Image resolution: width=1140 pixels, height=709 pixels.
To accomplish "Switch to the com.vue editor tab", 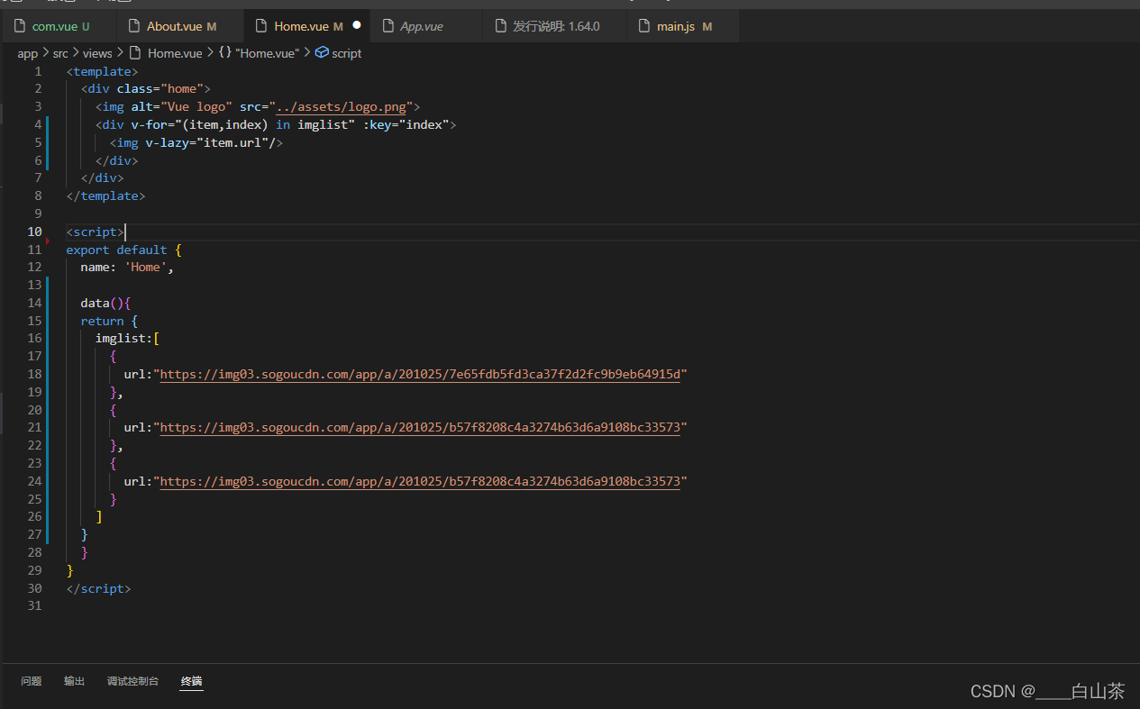I will (x=59, y=26).
